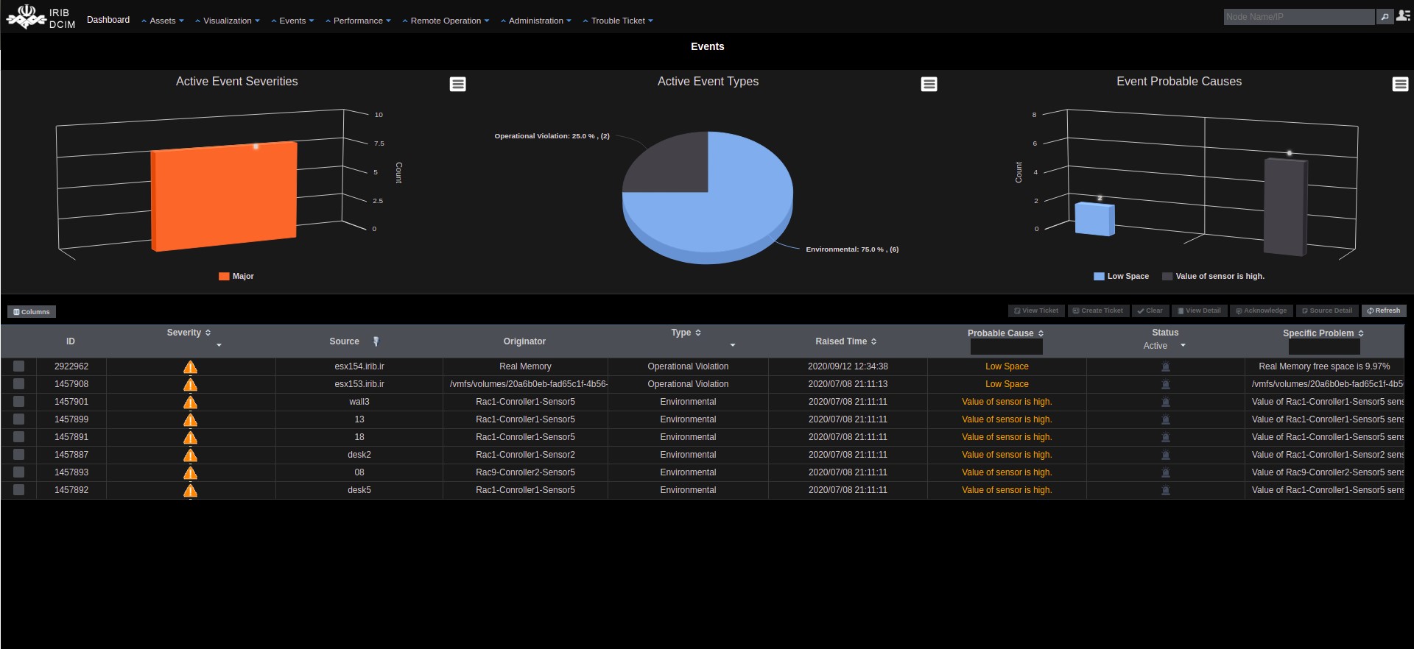
Task: Open the user account icon menu
Action: click(x=1403, y=16)
